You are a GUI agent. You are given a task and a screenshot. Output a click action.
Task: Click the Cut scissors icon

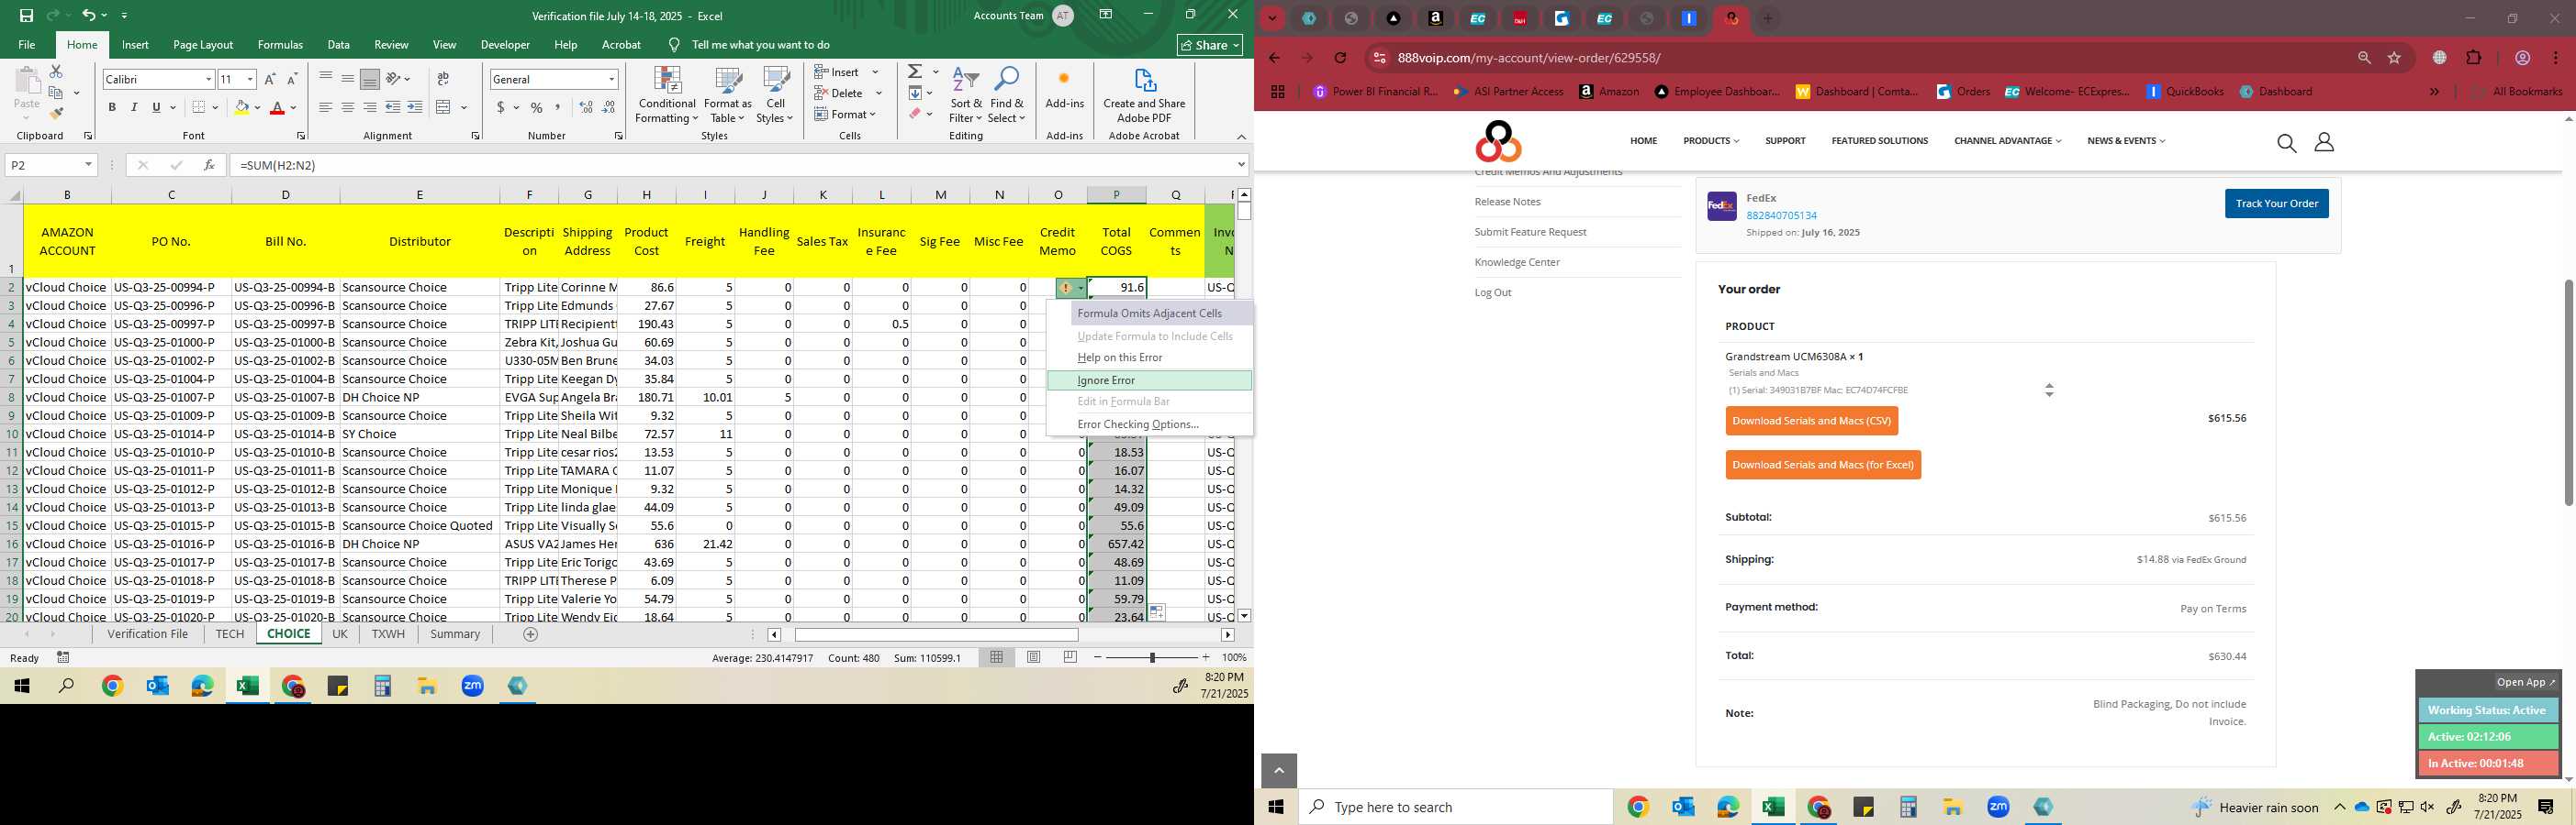click(56, 71)
